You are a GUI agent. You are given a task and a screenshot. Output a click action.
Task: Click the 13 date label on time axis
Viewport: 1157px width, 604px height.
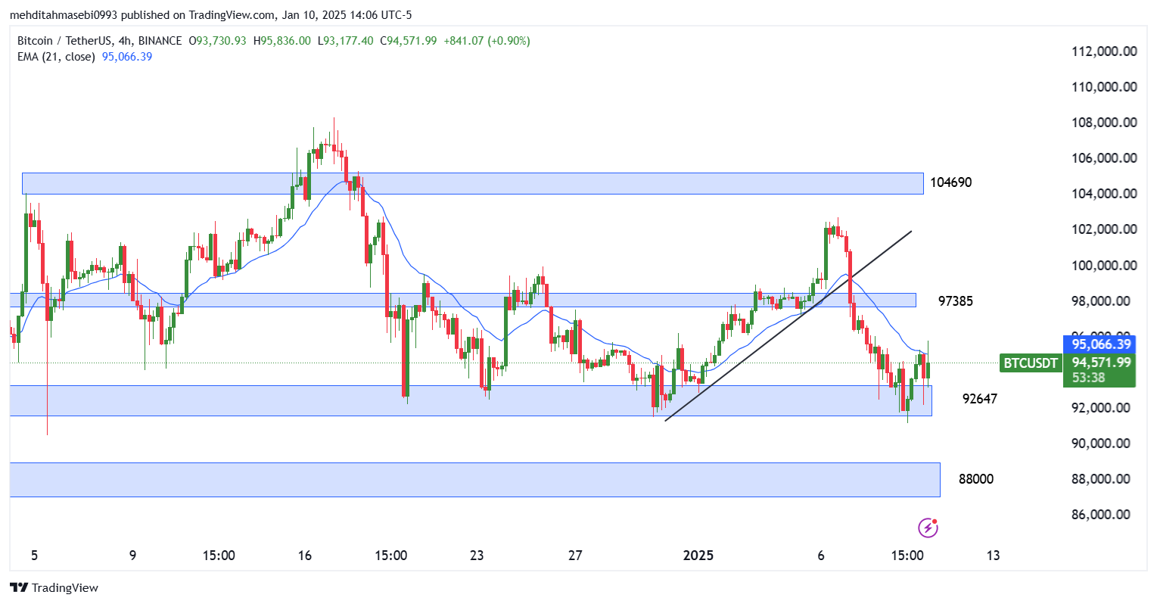pos(994,556)
